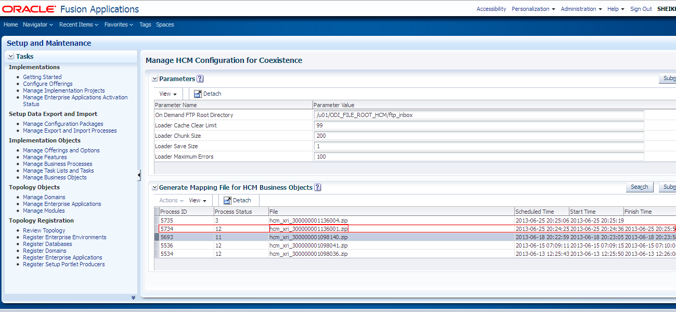676x312 pixels.
Task: Click the Oracle Fusion Applications logo
Action: [71, 9]
